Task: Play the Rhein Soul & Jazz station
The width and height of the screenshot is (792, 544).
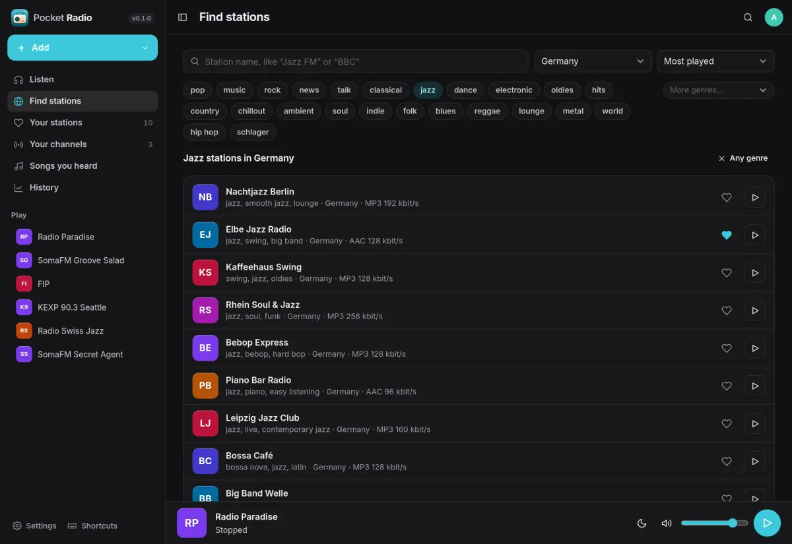Action: pos(755,310)
